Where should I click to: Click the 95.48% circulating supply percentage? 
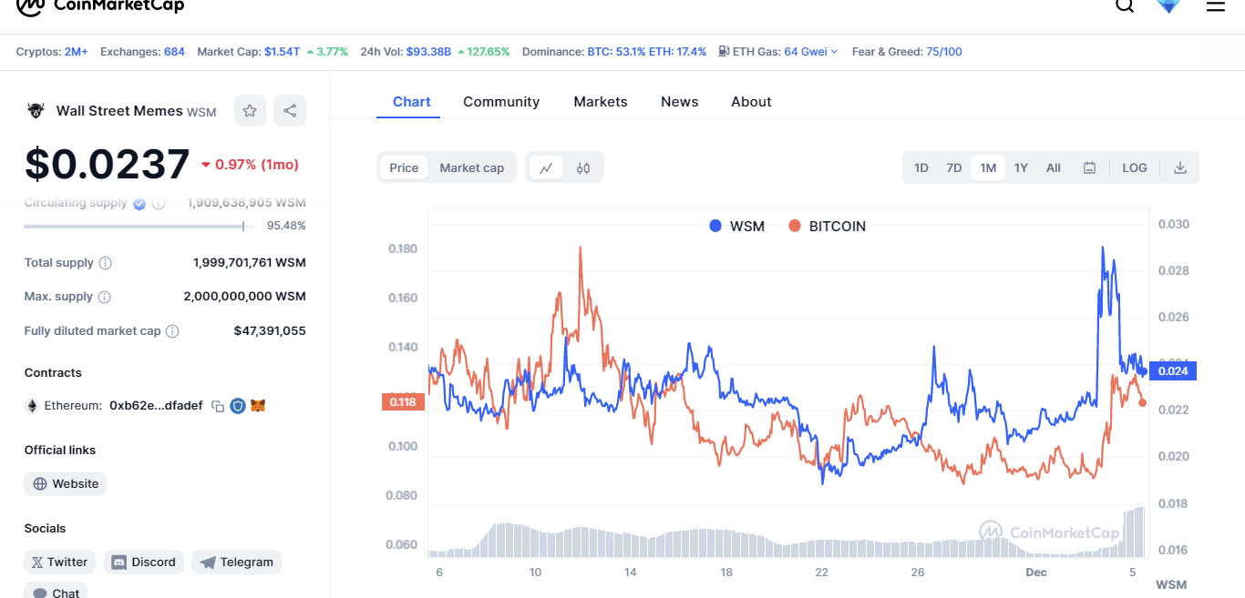point(286,226)
